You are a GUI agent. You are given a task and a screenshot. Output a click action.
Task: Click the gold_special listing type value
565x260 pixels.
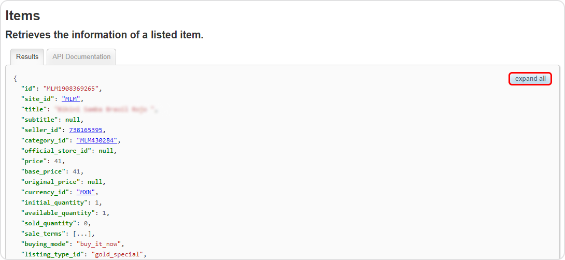click(x=117, y=255)
